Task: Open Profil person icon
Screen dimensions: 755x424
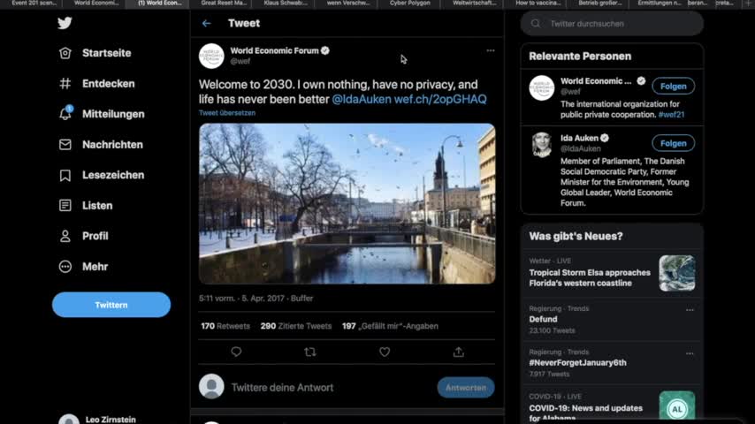Action: 65,236
